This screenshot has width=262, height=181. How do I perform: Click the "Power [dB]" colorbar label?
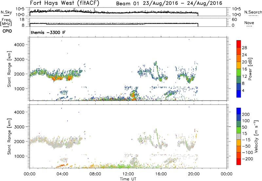pos(250,69)
